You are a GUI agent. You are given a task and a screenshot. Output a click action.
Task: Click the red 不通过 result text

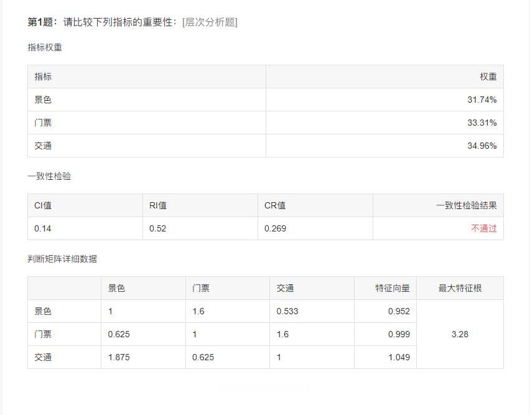point(483,228)
